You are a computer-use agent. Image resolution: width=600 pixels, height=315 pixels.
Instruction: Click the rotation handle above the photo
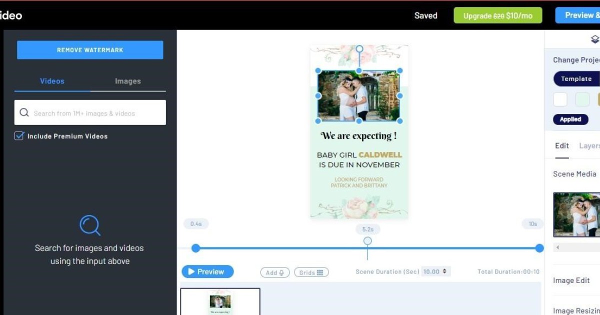click(x=359, y=49)
